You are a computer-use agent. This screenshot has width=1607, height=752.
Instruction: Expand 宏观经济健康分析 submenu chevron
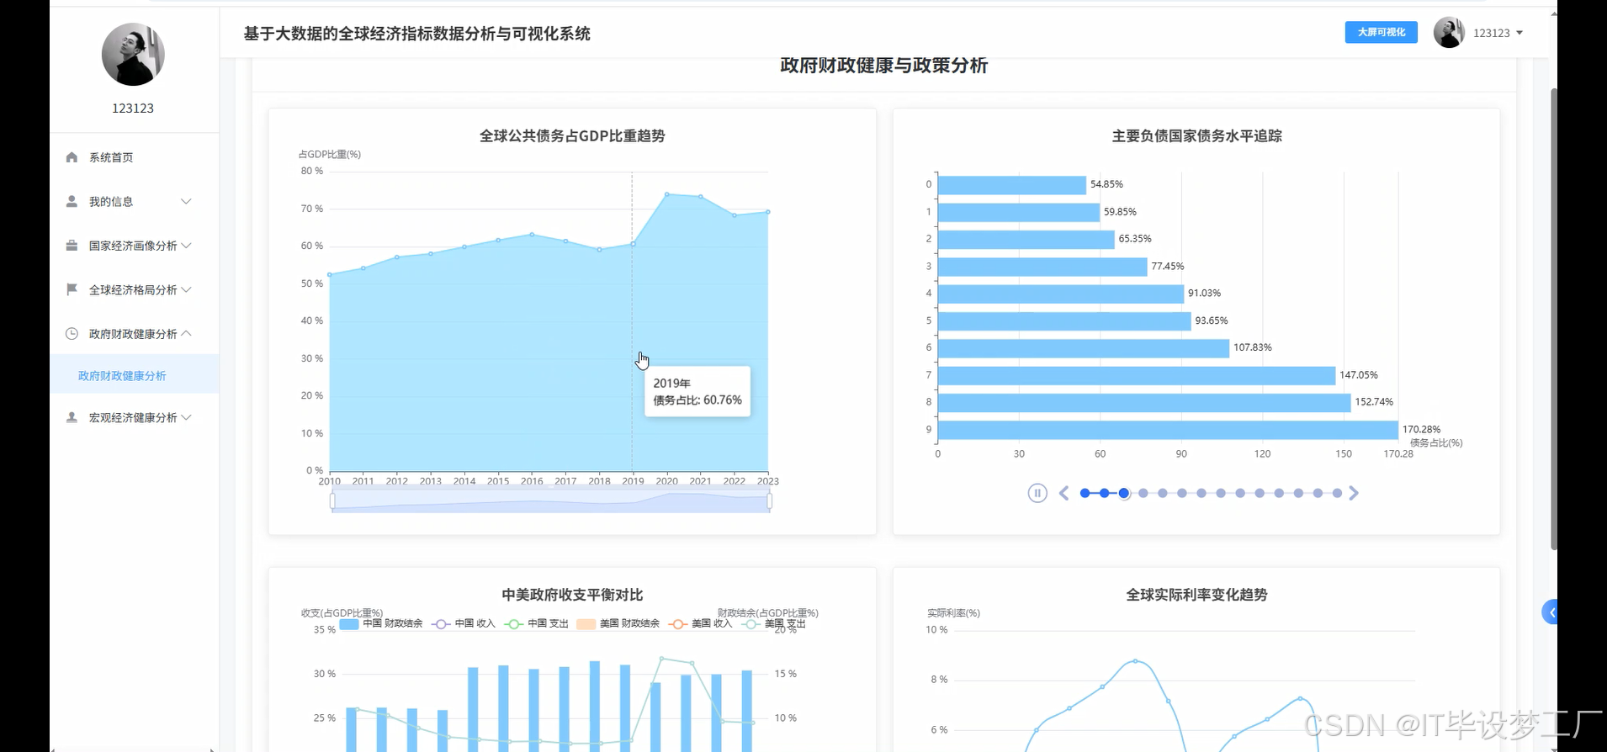[186, 417]
